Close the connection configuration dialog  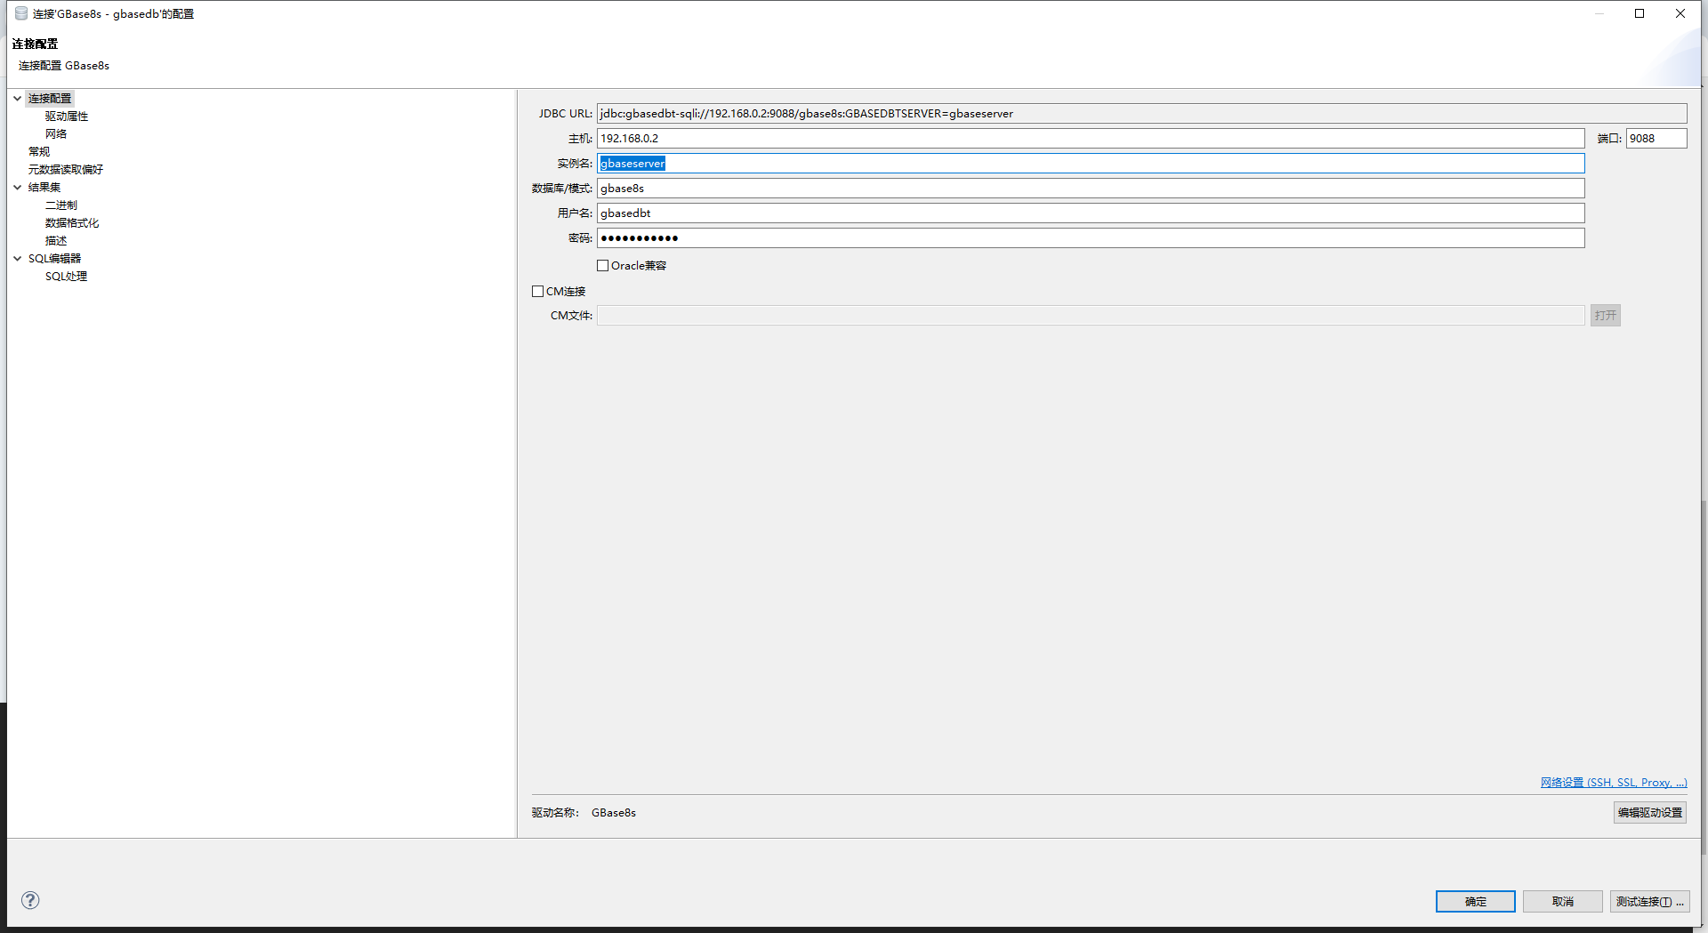(1680, 13)
